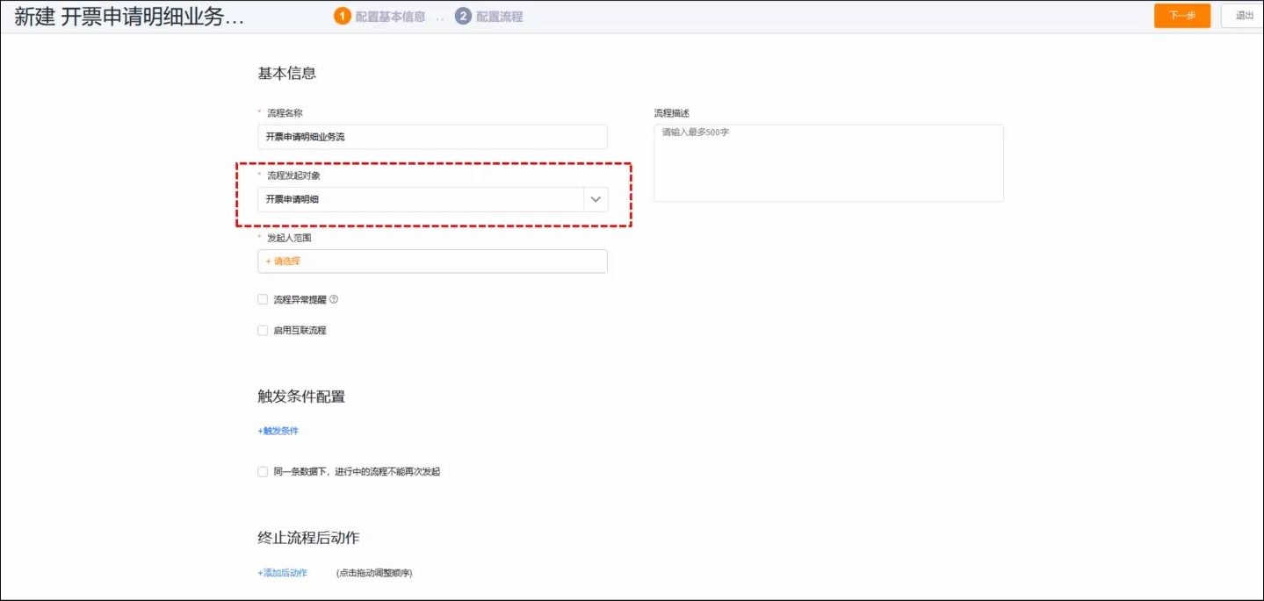This screenshot has width=1264, height=601.
Task: Click the 下一步 button
Action: click(x=1182, y=16)
